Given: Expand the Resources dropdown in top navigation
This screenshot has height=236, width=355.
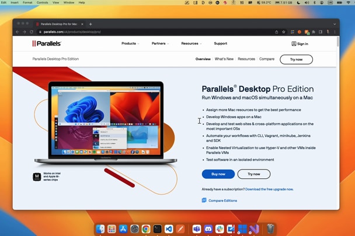Looking at the screenshot, I should [191, 44].
